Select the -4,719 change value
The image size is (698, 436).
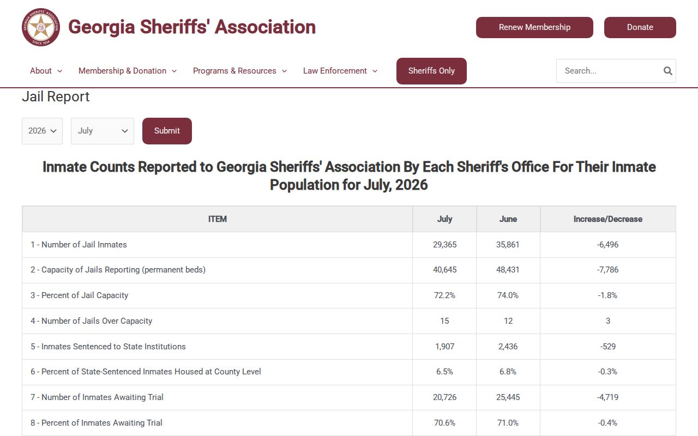[x=608, y=397]
